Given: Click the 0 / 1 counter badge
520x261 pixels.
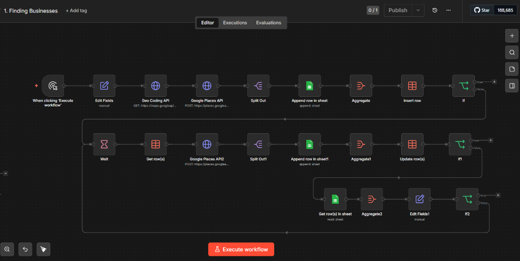Looking at the screenshot, I should point(373,10).
